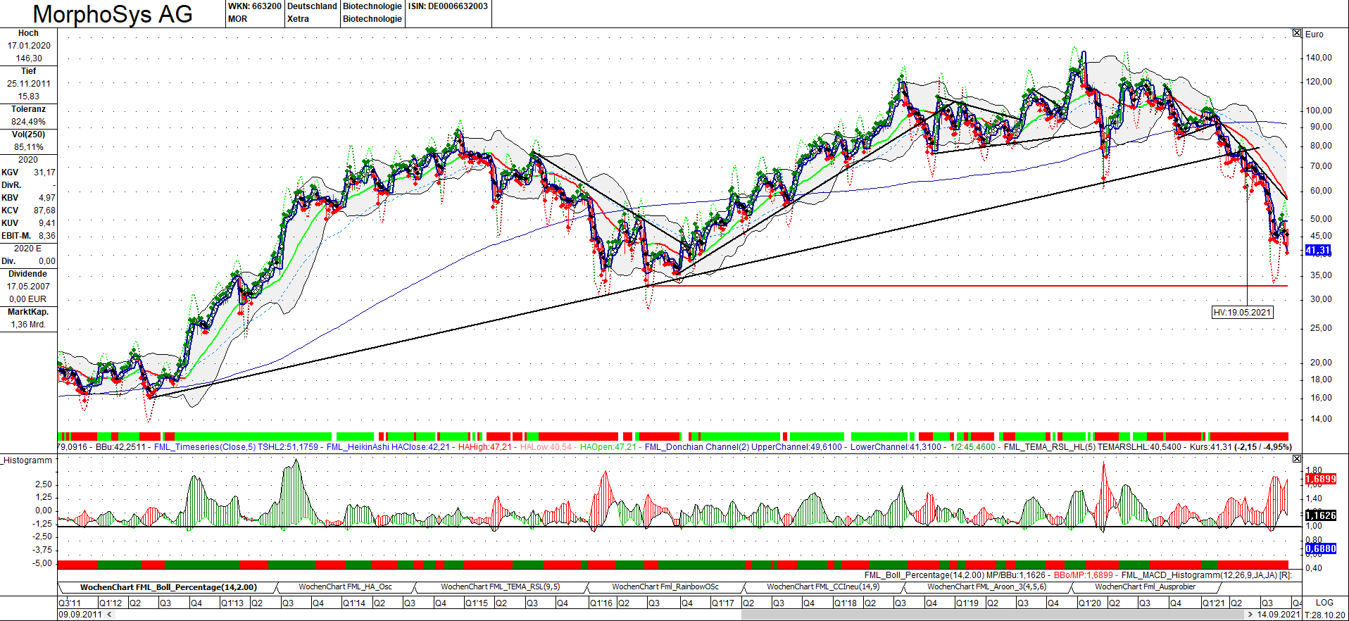Image resolution: width=1349 pixels, height=621 pixels.
Task: Click the 15,83 low price value
Action: [29, 96]
